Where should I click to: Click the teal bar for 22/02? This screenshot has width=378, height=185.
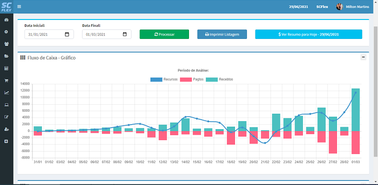[276, 123]
